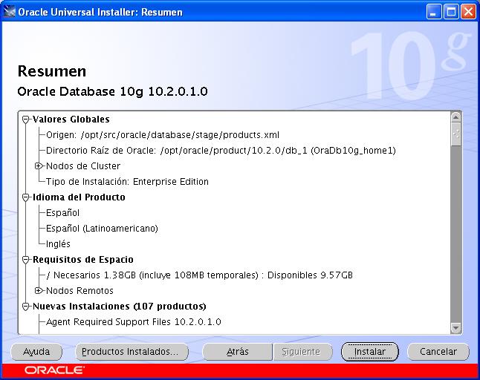Select Nuevas Instalaciones (107 productos) heading
Screen dimensions: 480x380
click(x=120, y=307)
